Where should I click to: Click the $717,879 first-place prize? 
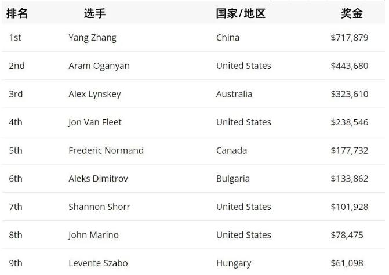coord(349,38)
